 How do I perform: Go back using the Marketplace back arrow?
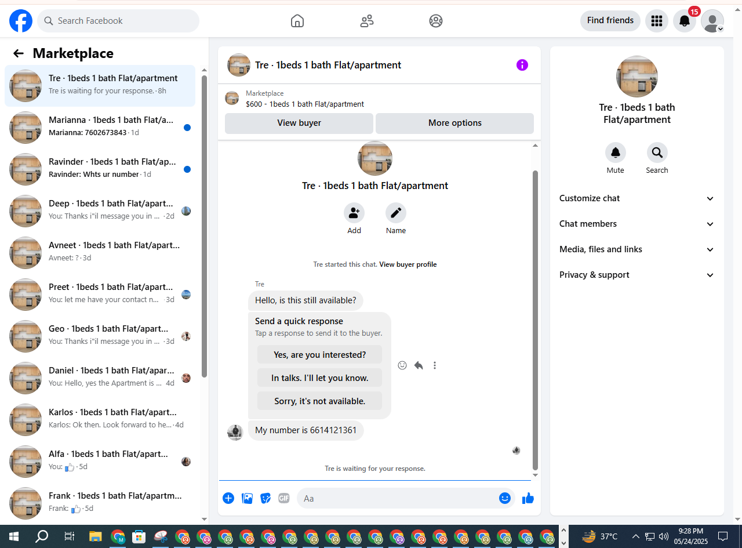tap(19, 53)
